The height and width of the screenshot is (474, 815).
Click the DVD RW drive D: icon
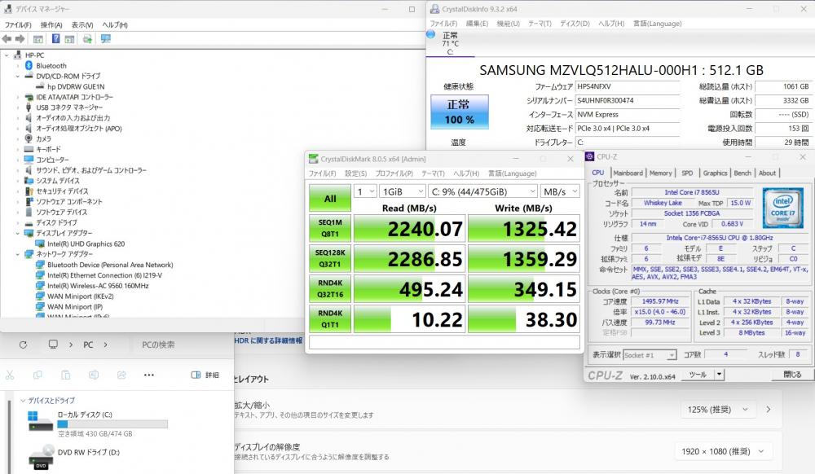pos(42,458)
